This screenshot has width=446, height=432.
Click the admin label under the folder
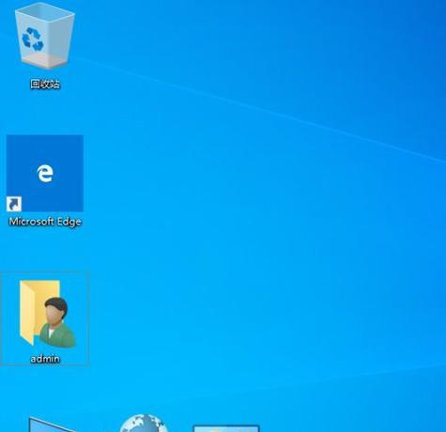click(45, 359)
